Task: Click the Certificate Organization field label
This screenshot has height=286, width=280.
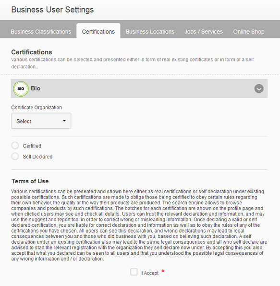Action: (x=37, y=108)
